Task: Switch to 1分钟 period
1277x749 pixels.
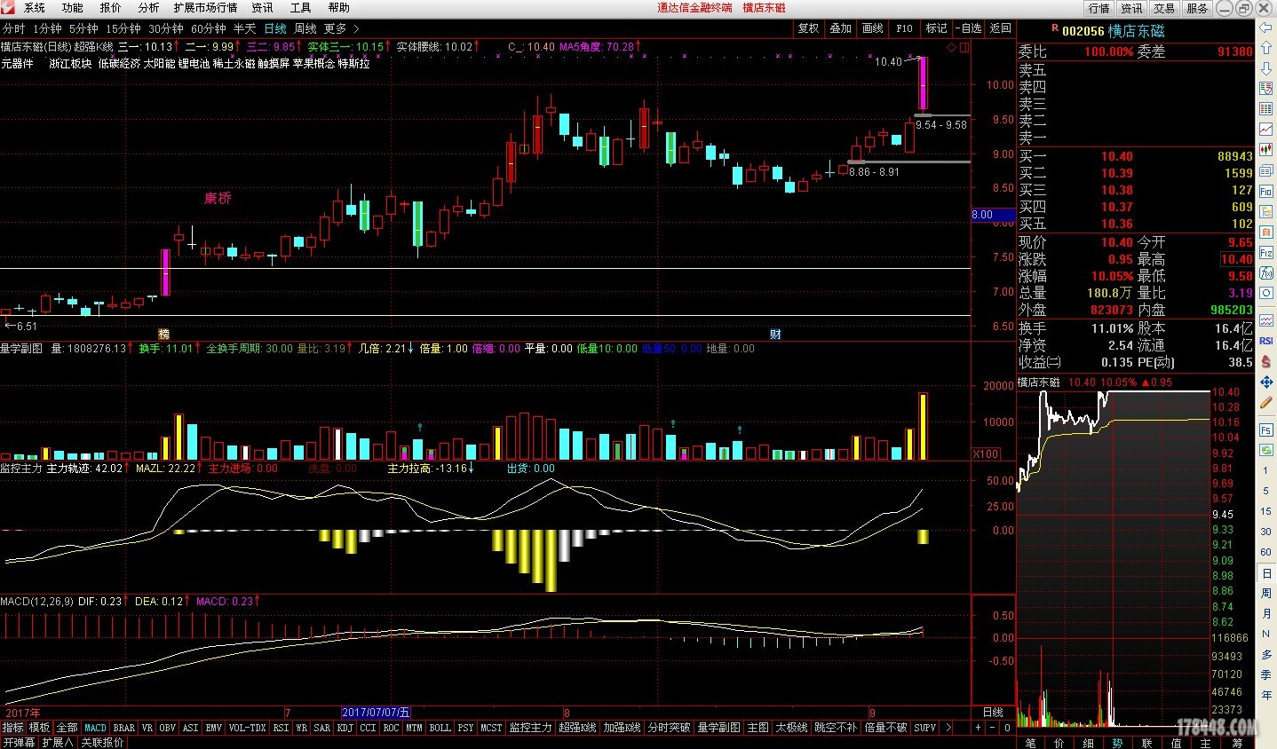Action: (48, 29)
